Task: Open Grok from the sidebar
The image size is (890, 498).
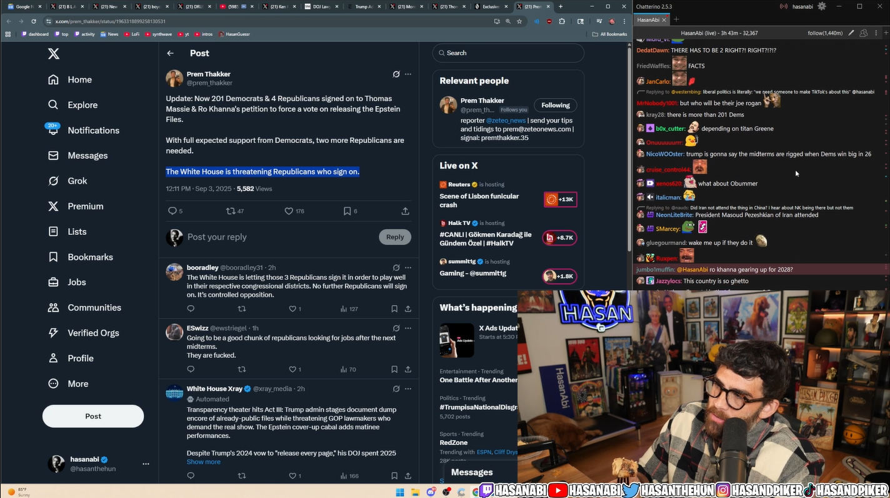Action: 67,181
